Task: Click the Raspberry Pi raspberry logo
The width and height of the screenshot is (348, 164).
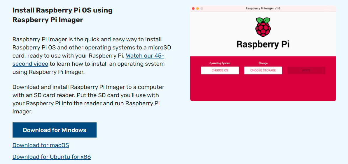Action: pos(263,27)
